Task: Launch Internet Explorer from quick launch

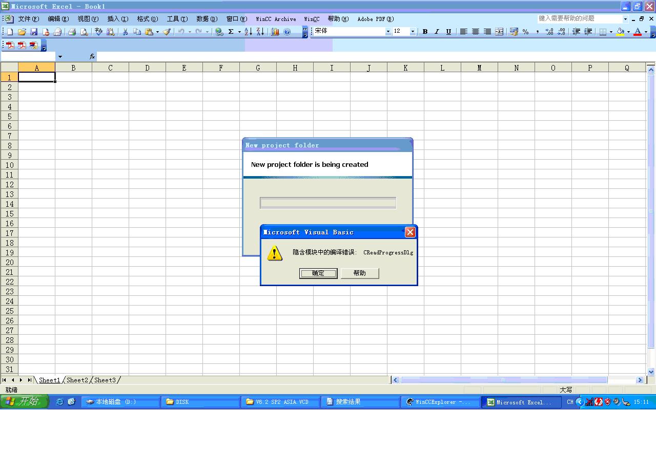Action: tap(59, 402)
